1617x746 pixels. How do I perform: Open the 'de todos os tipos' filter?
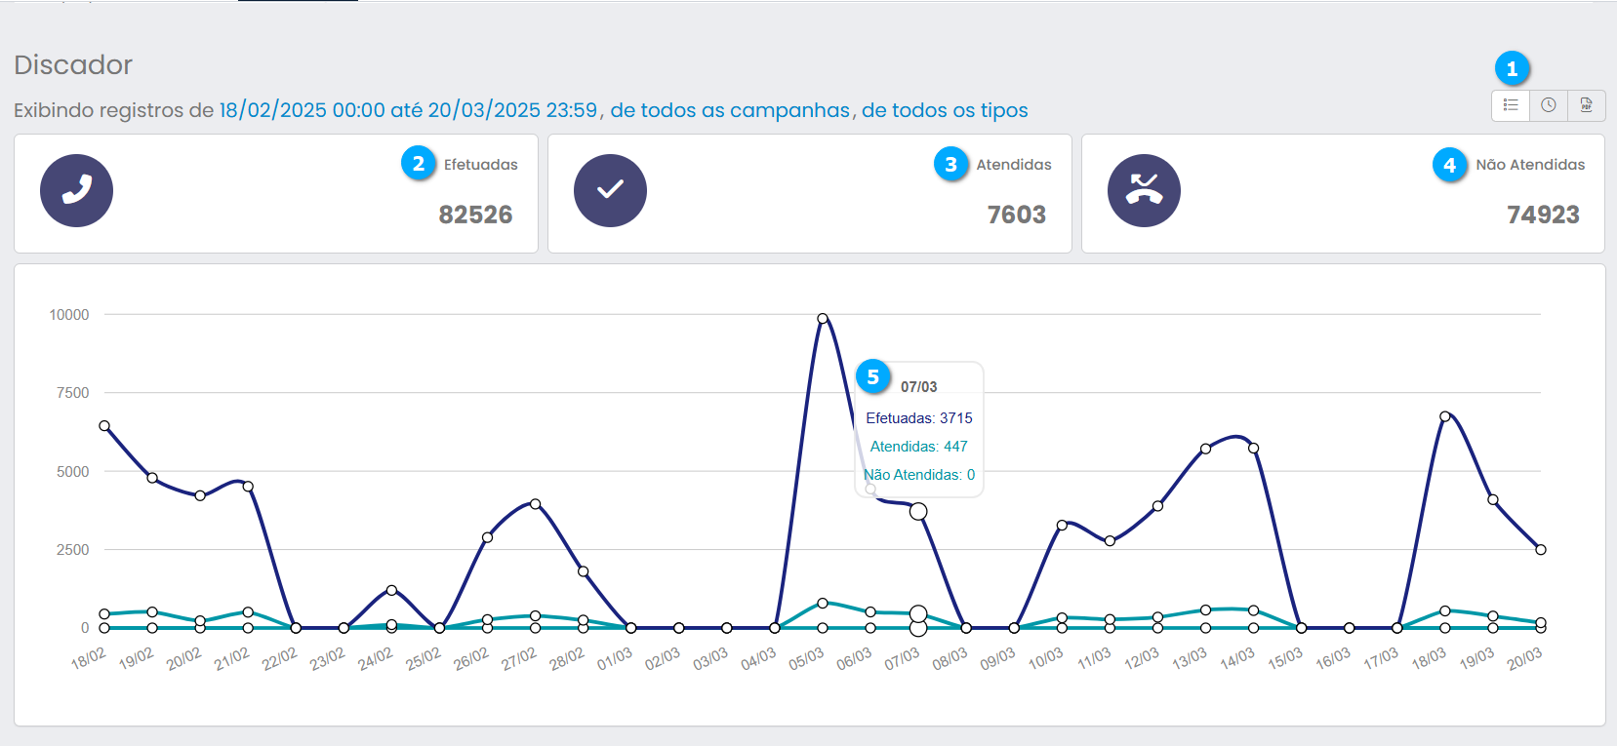point(945,110)
